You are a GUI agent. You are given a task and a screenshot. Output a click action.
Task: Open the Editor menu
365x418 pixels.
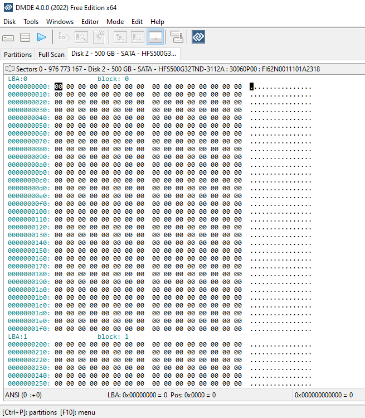point(90,22)
